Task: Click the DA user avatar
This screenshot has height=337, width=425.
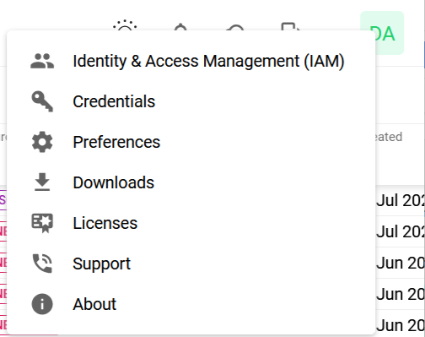Action: [x=382, y=33]
